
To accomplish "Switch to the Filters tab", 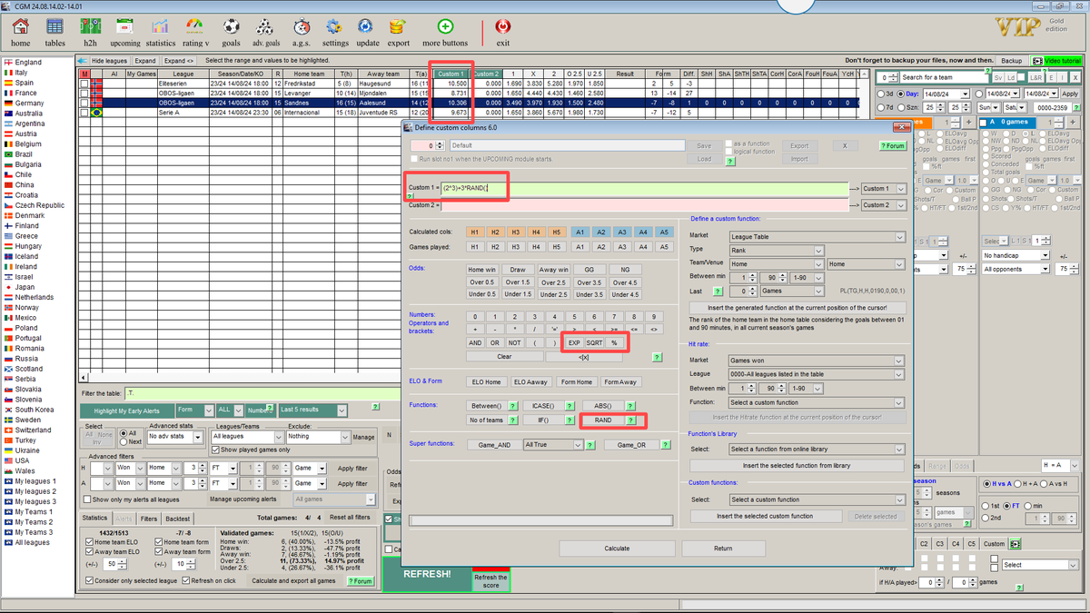I will [x=149, y=518].
